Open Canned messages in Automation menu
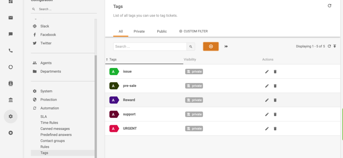Viewport: 343px width, 158px height. pos(55,129)
